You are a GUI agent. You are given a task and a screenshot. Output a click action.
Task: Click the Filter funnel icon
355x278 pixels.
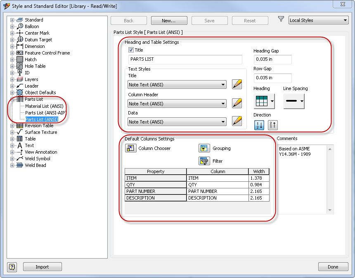(204, 161)
